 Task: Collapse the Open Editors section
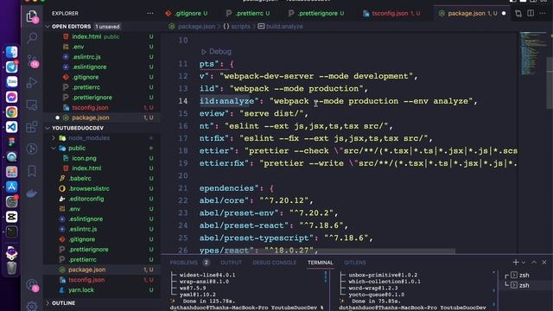pyautogui.click(x=102, y=27)
